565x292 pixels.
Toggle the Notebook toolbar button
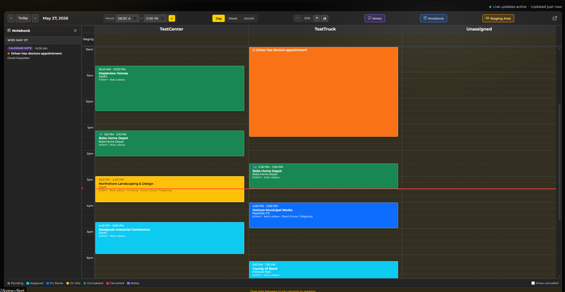click(x=433, y=19)
